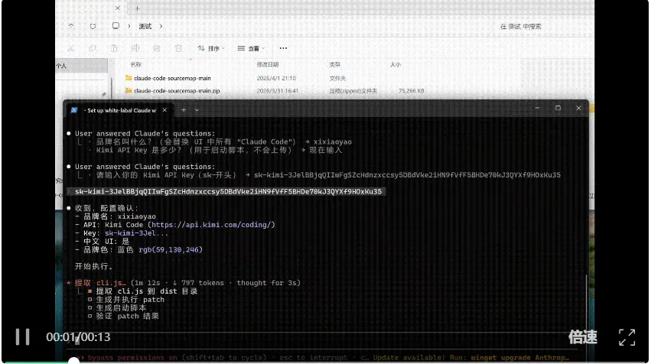This screenshot has width=651, height=364.
Task: Pause the video playback
Action: (22, 336)
